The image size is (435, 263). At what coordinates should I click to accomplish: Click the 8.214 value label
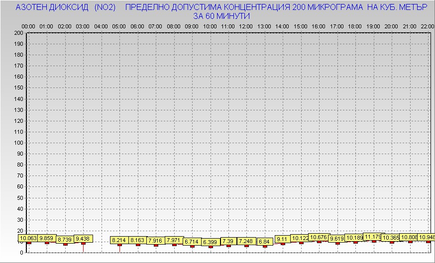click(119, 240)
